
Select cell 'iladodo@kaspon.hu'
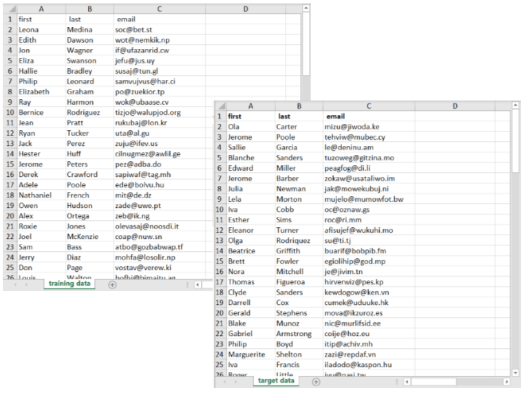369,365
